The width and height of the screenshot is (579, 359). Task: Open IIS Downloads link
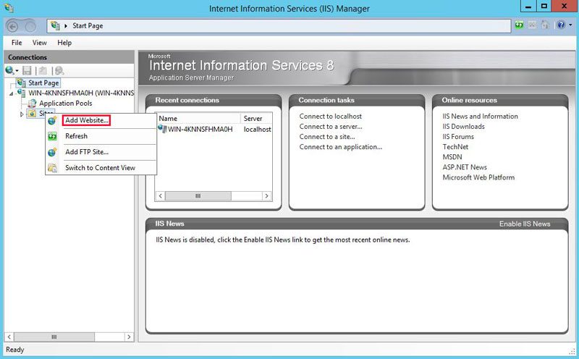point(463,127)
